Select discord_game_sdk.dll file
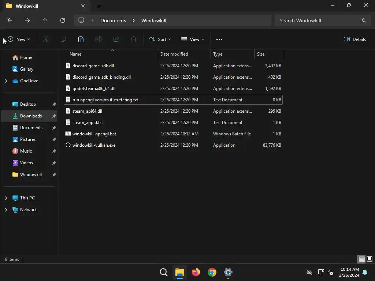Image resolution: width=375 pixels, height=281 pixels. point(173,66)
